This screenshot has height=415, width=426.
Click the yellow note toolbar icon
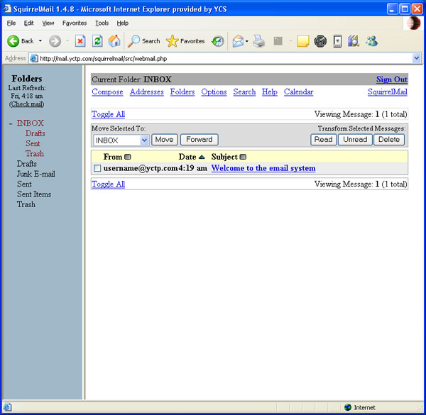(303, 41)
